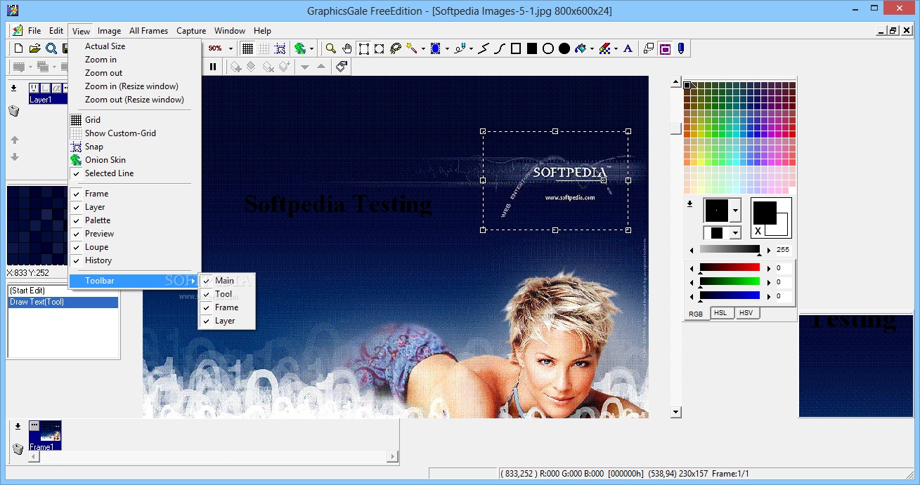Click the onion skin toolbar icon
This screenshot has height=485, width=920.
coord(300,48)
